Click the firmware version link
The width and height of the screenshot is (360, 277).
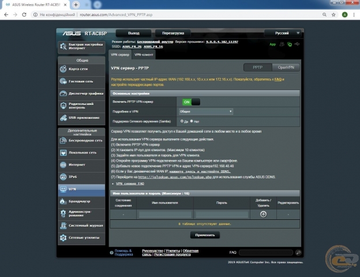(222, 42)
